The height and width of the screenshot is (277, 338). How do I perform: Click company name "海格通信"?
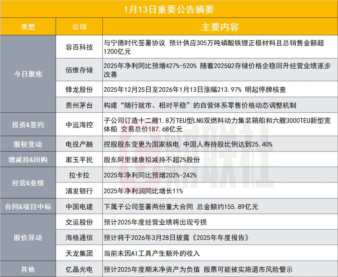pyautogui.click(x=79, y=238)
